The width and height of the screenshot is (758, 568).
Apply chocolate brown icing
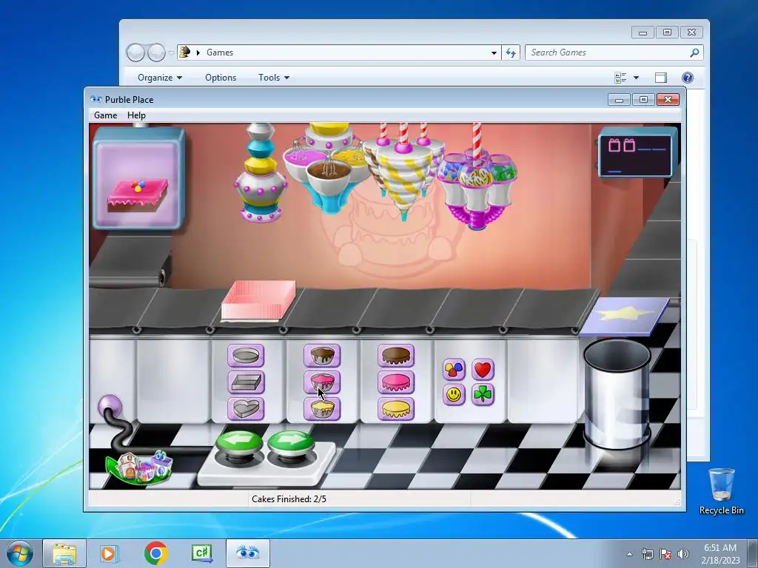(396, 356)
